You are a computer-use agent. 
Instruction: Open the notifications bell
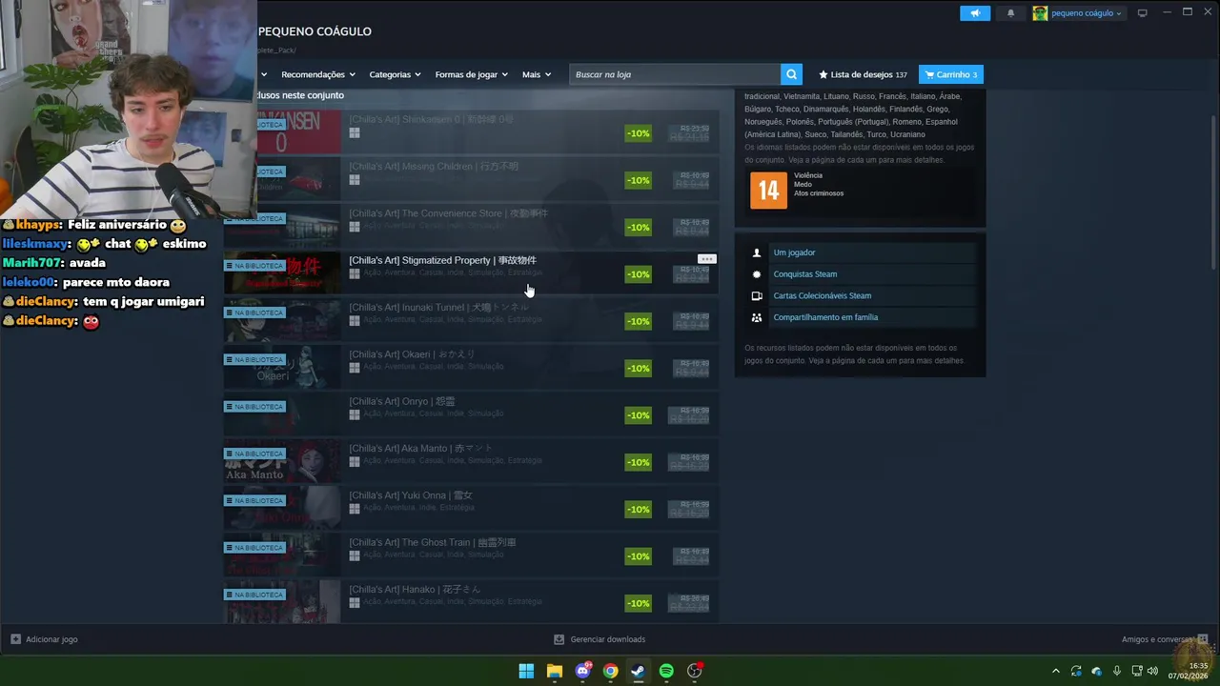pos(1011,13)
